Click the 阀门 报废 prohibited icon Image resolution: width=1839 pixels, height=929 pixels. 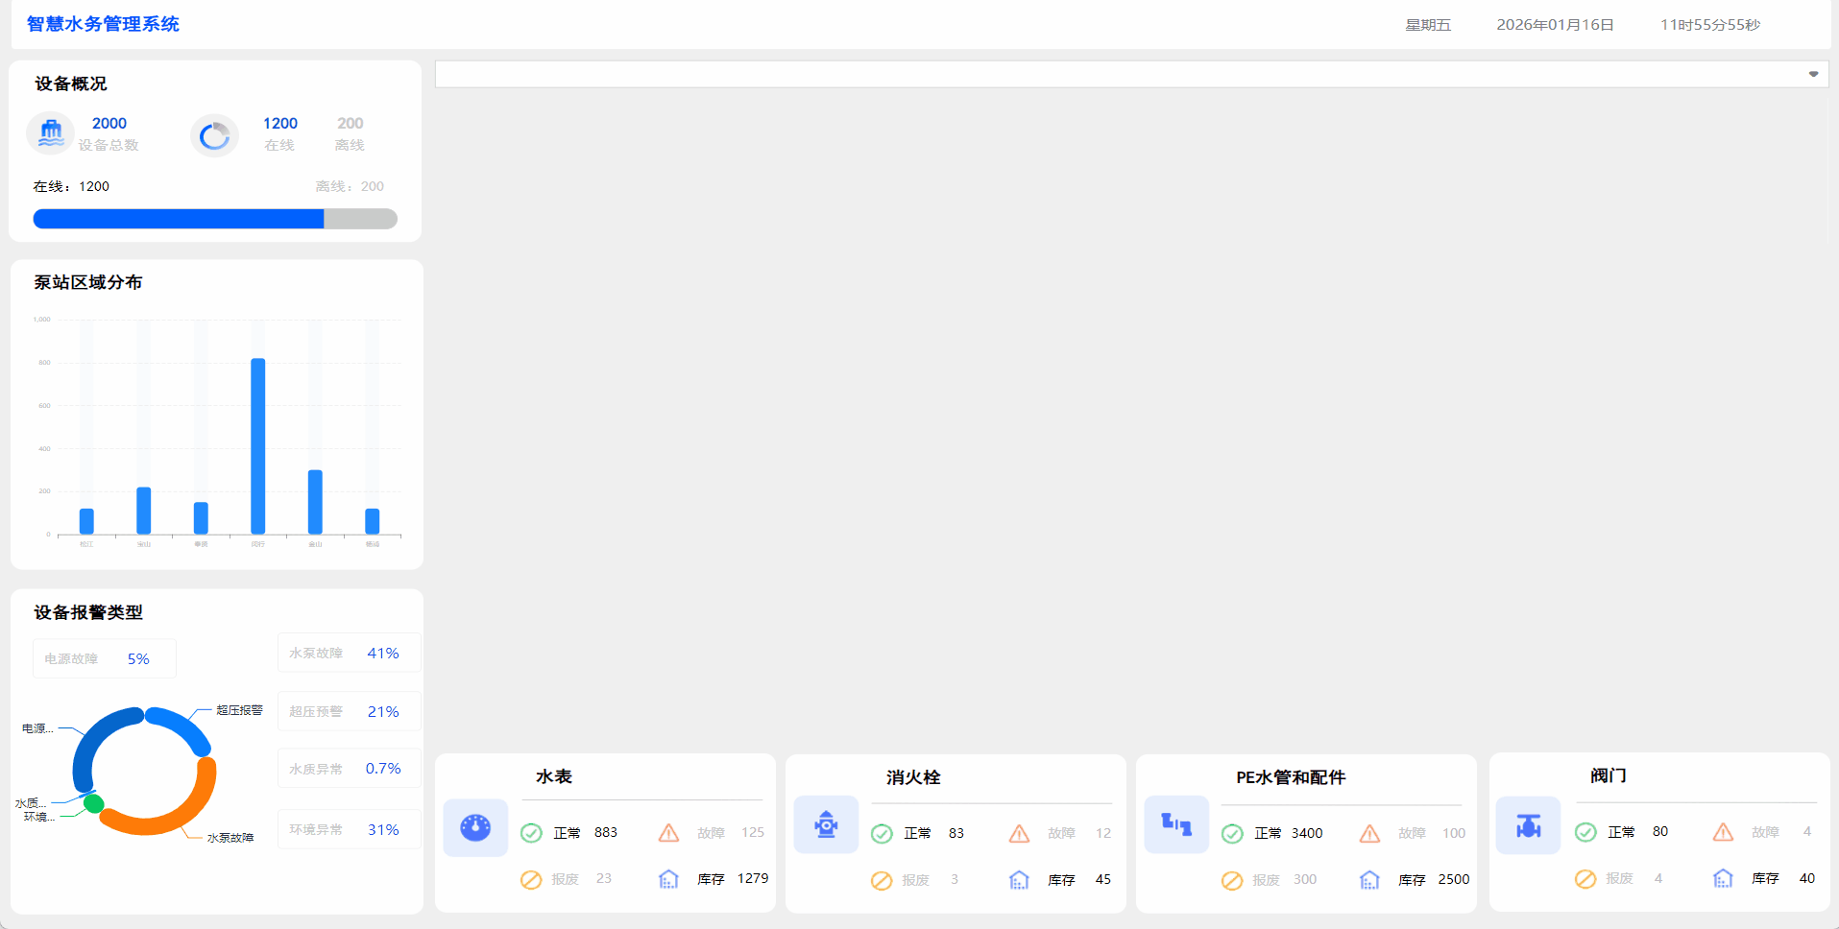pos(1585,879)
